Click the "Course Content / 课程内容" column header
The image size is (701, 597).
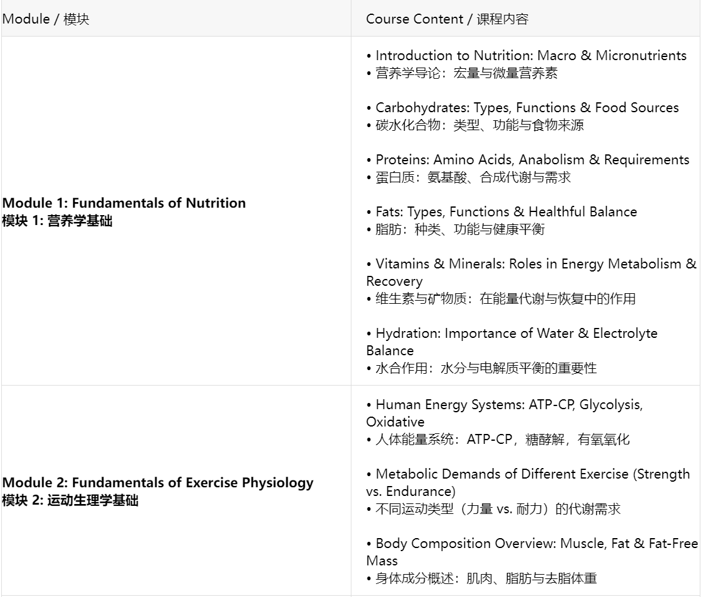tap(447, 19)
